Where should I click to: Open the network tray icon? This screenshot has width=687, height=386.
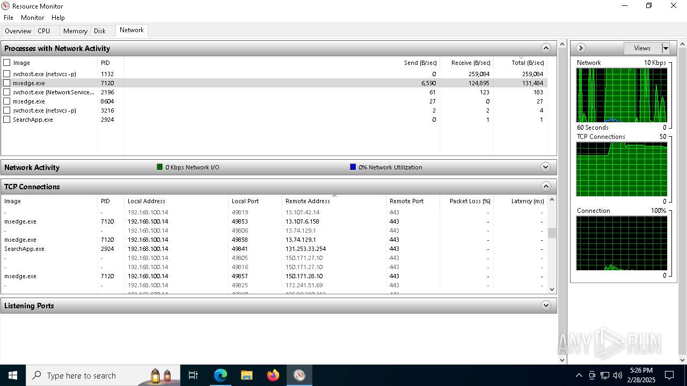tap(605, 375)
